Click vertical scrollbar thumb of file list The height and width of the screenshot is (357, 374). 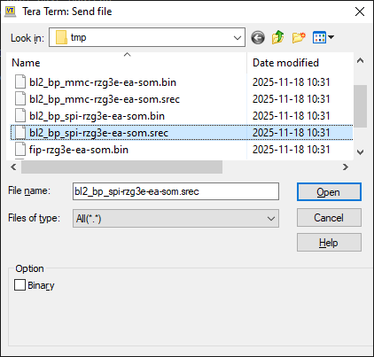(360, 106)
